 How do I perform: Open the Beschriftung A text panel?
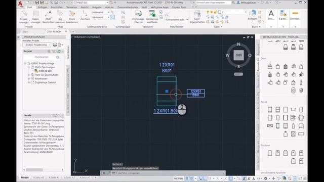click(x=271, y=15)
